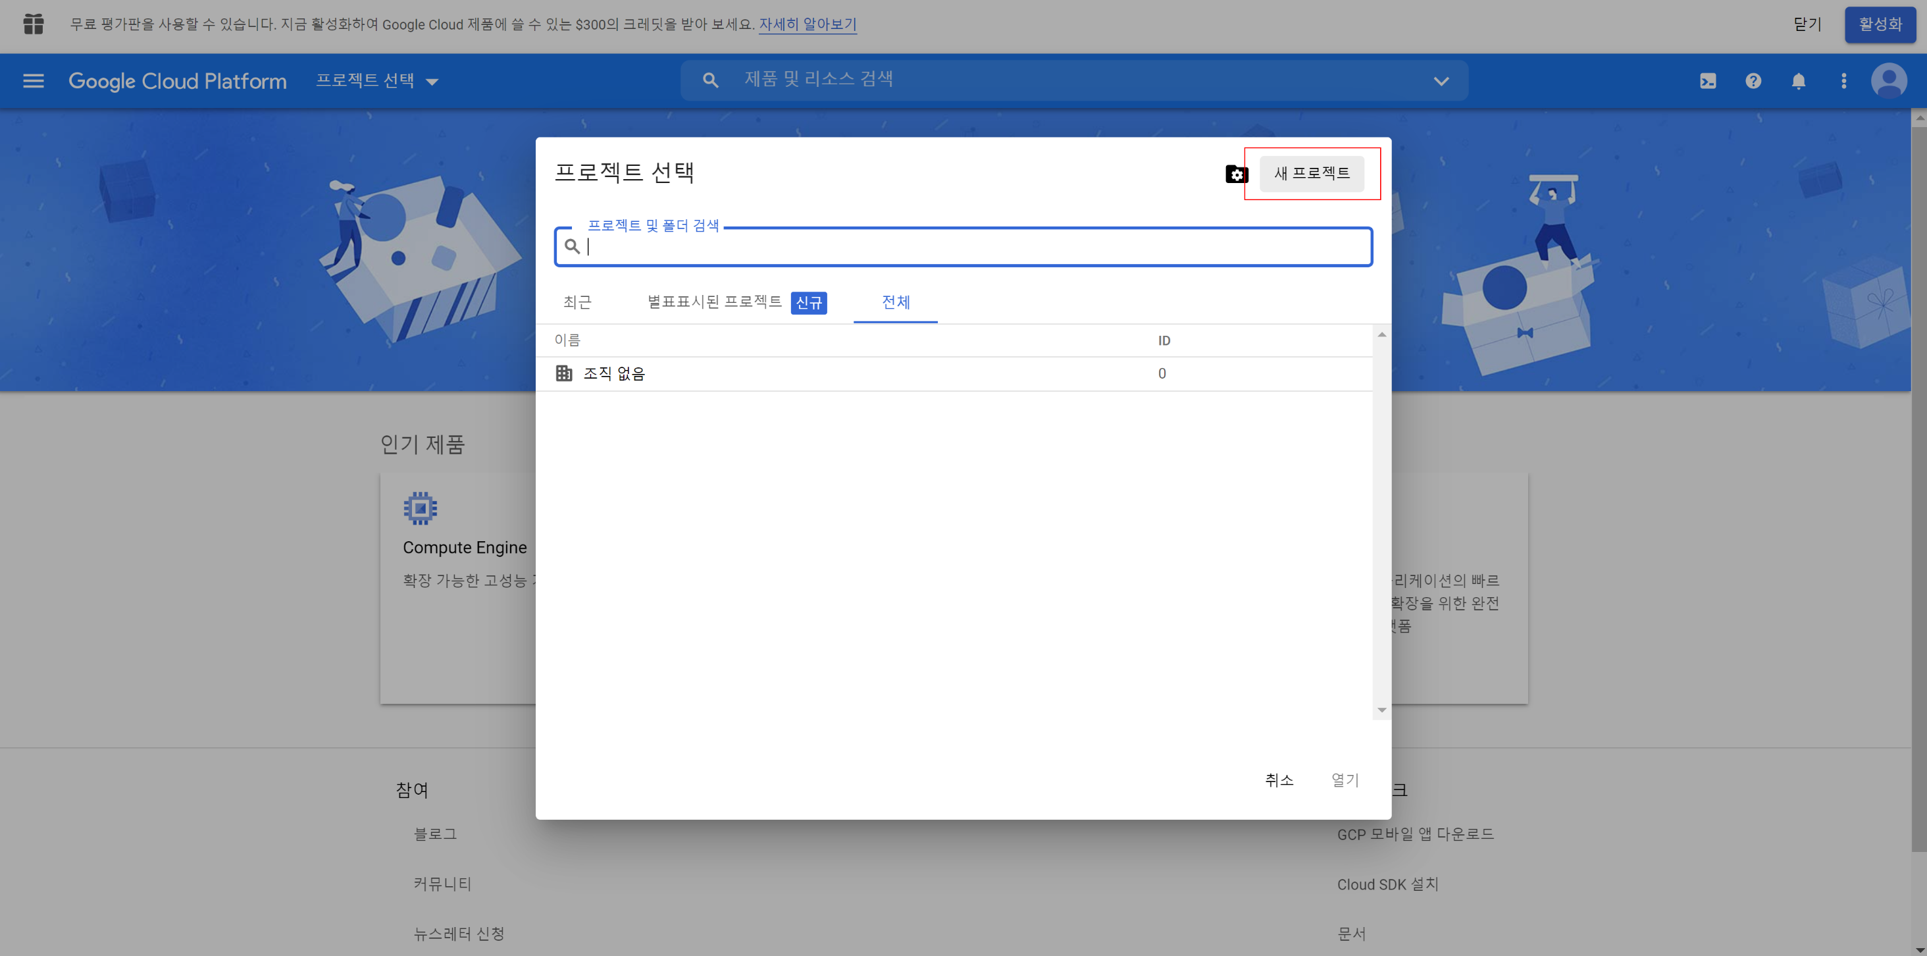Image resolution: width=1927 pixels, height=956 pixels.
Task: Open the help question mark icon
Action: click(1753, 81)
